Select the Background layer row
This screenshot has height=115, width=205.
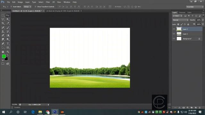tap(187, 39)
